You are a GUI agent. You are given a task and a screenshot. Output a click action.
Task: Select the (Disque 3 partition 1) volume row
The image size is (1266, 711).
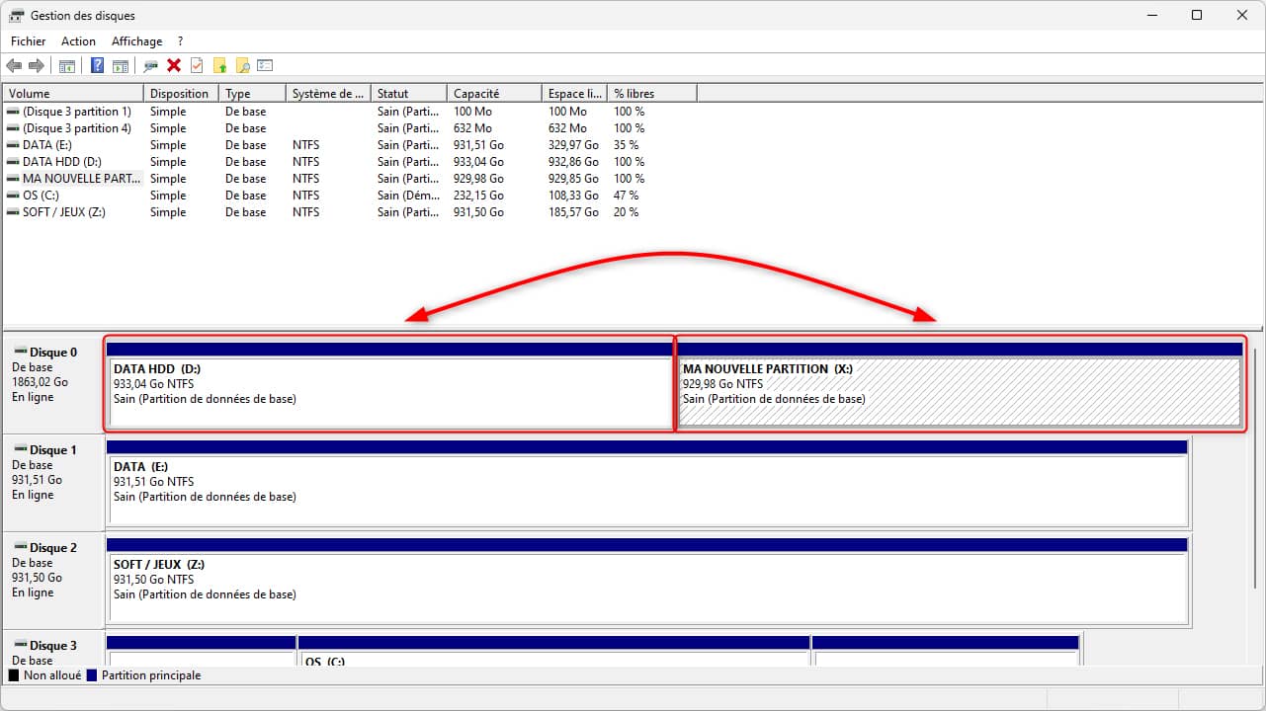pyautogui.click(x=351, y=112)
